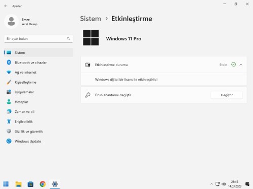The height and width of the screenshot is (189, 253).
Task: Open the taskbar clock and date
Action: click(235, 184)
